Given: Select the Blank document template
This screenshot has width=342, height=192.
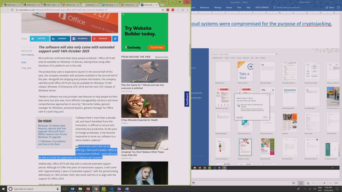Looking at the screenshot, I should click(x=223, y=71).
